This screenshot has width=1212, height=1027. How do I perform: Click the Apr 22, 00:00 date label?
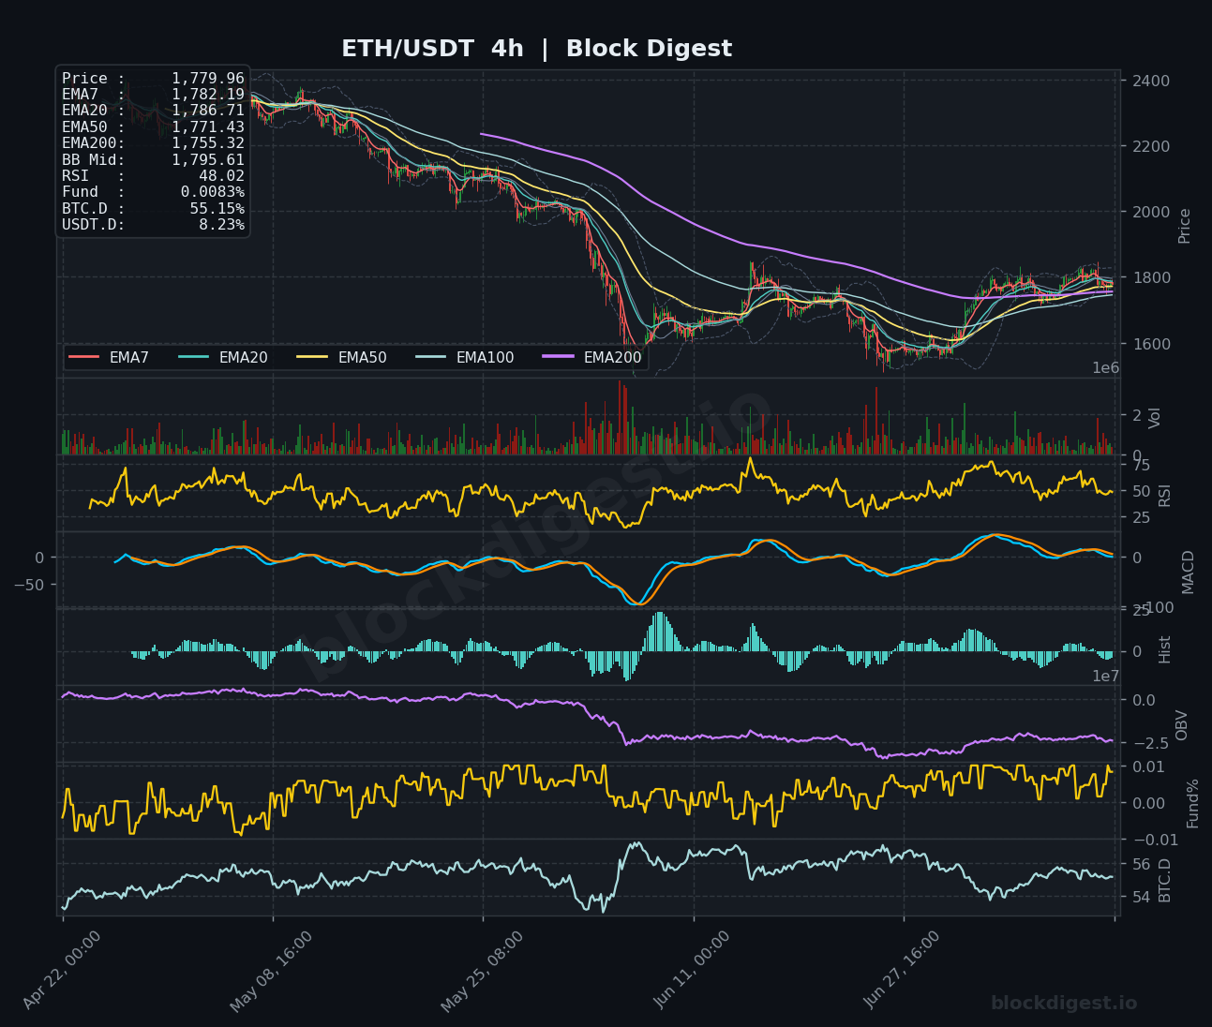(x=62, y=971)
